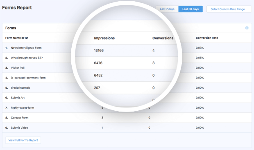The width and height of the screenshot is (254, 150).
Task: Click the Impressions column header
Action: coord(104,38)
